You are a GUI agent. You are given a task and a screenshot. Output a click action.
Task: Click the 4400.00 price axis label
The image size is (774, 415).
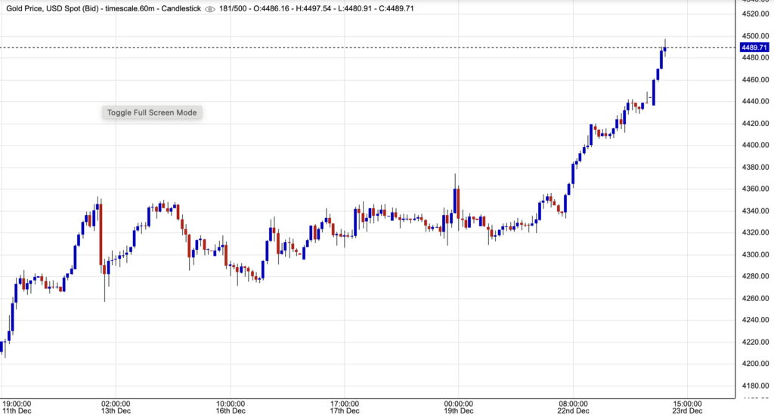(755, 145)
